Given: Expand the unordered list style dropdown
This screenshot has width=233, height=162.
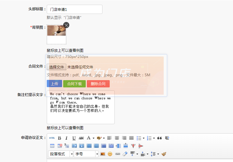Looking at the screenshot, I should pyautogui.click(x=144, y=138).
